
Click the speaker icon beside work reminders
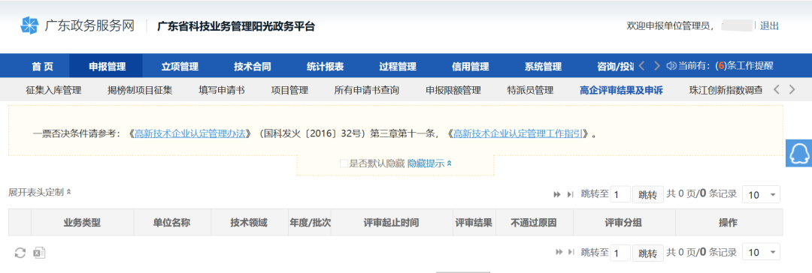coord(671,66)
